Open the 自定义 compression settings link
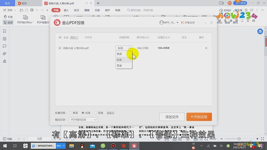 click(x=110, y=113)
